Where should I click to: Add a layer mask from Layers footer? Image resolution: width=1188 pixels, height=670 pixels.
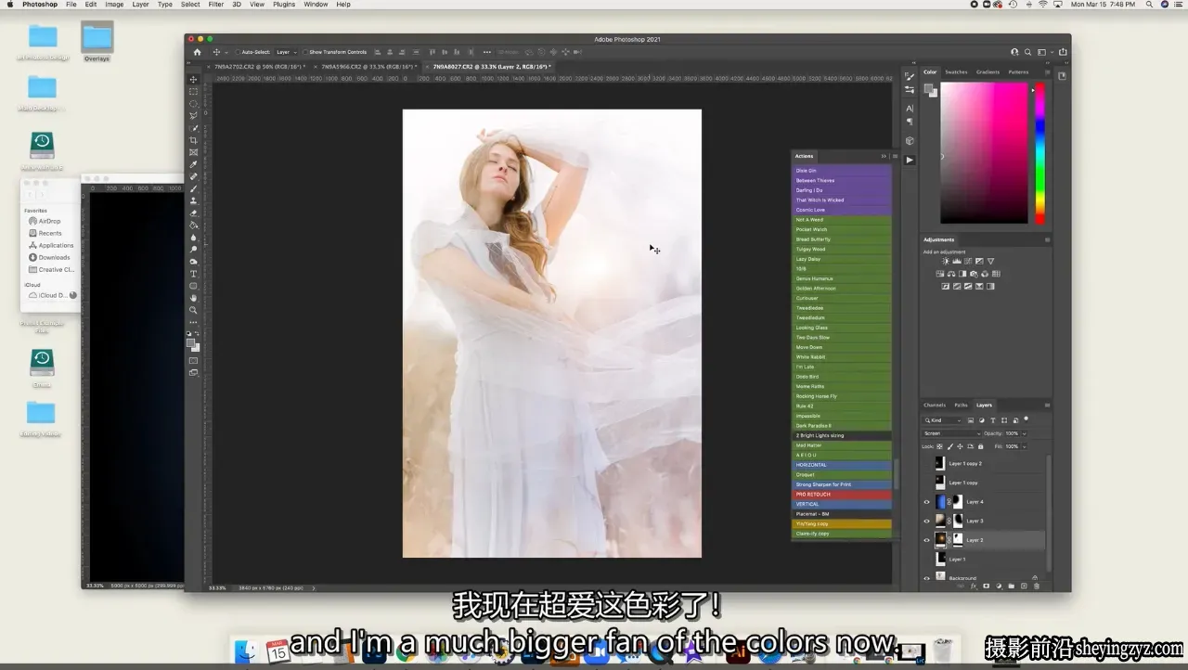(x=986, y=586)
